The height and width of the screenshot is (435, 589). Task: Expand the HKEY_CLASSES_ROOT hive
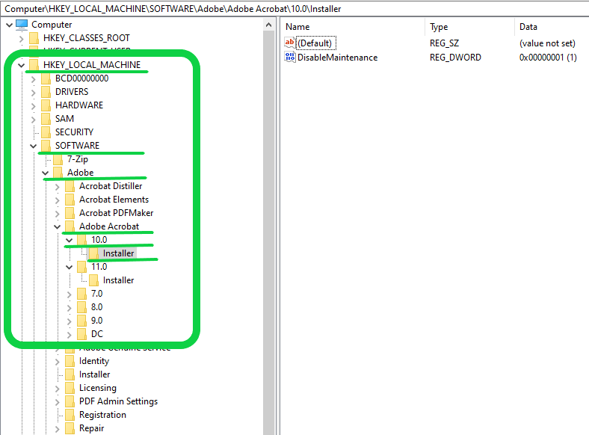coord(22,38)
